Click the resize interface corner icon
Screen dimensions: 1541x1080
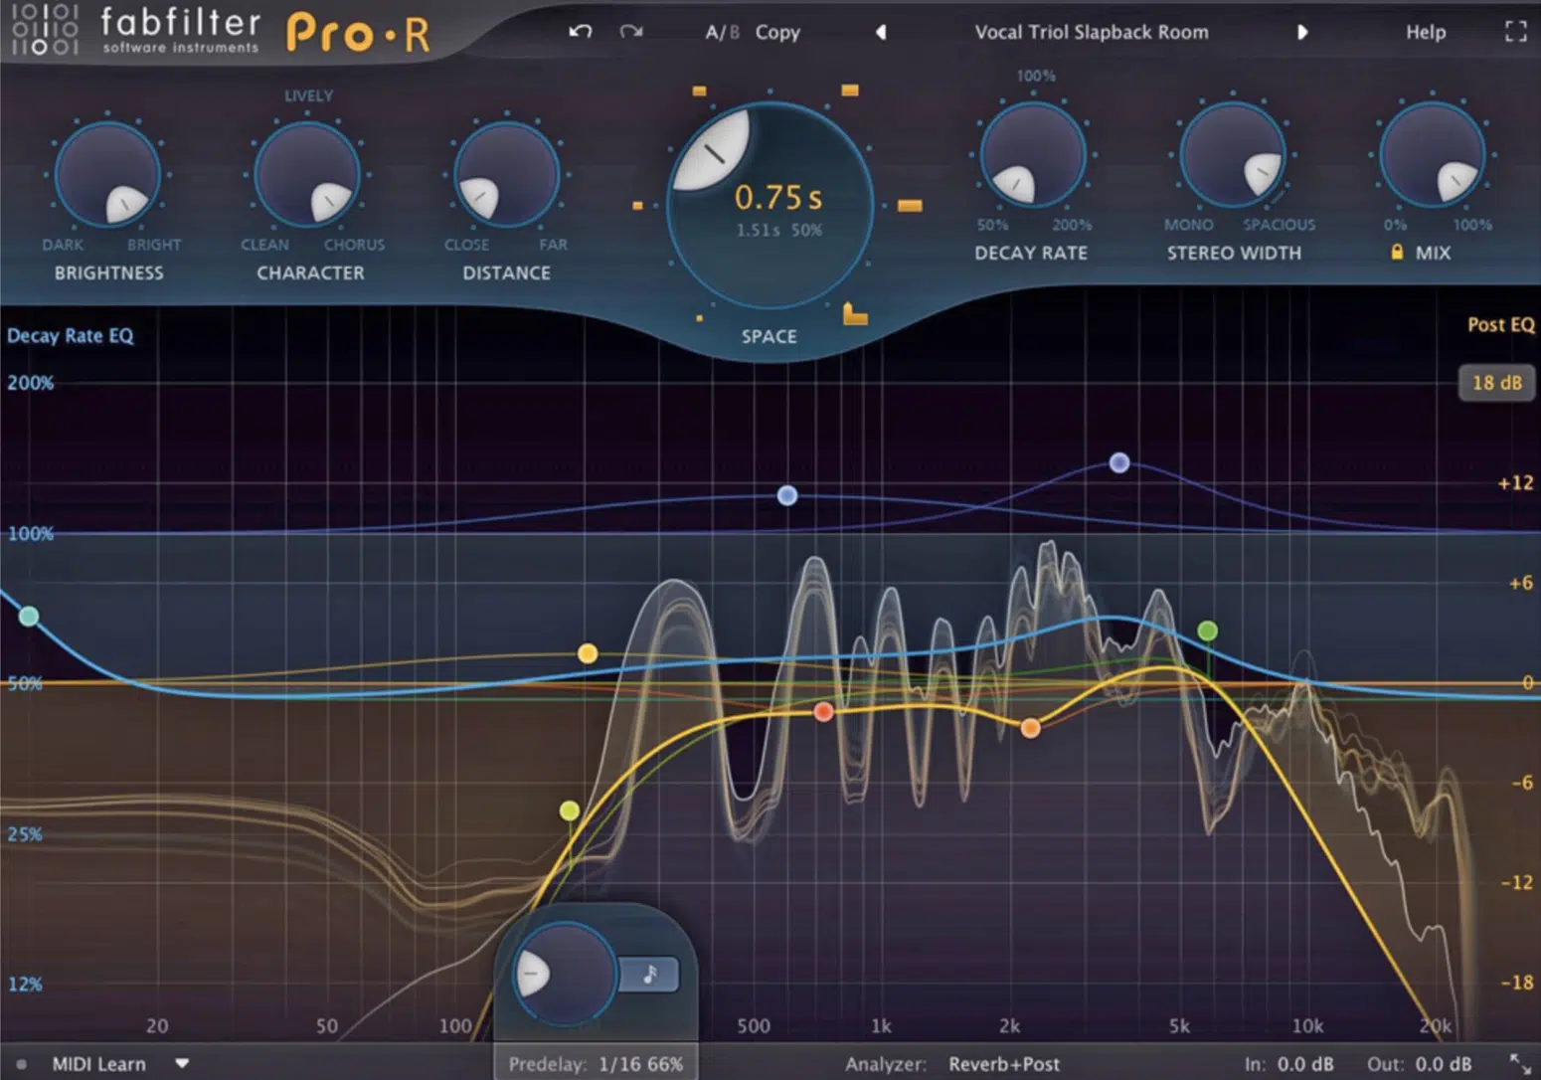pyautogui.click(x=1520, y=1063)
